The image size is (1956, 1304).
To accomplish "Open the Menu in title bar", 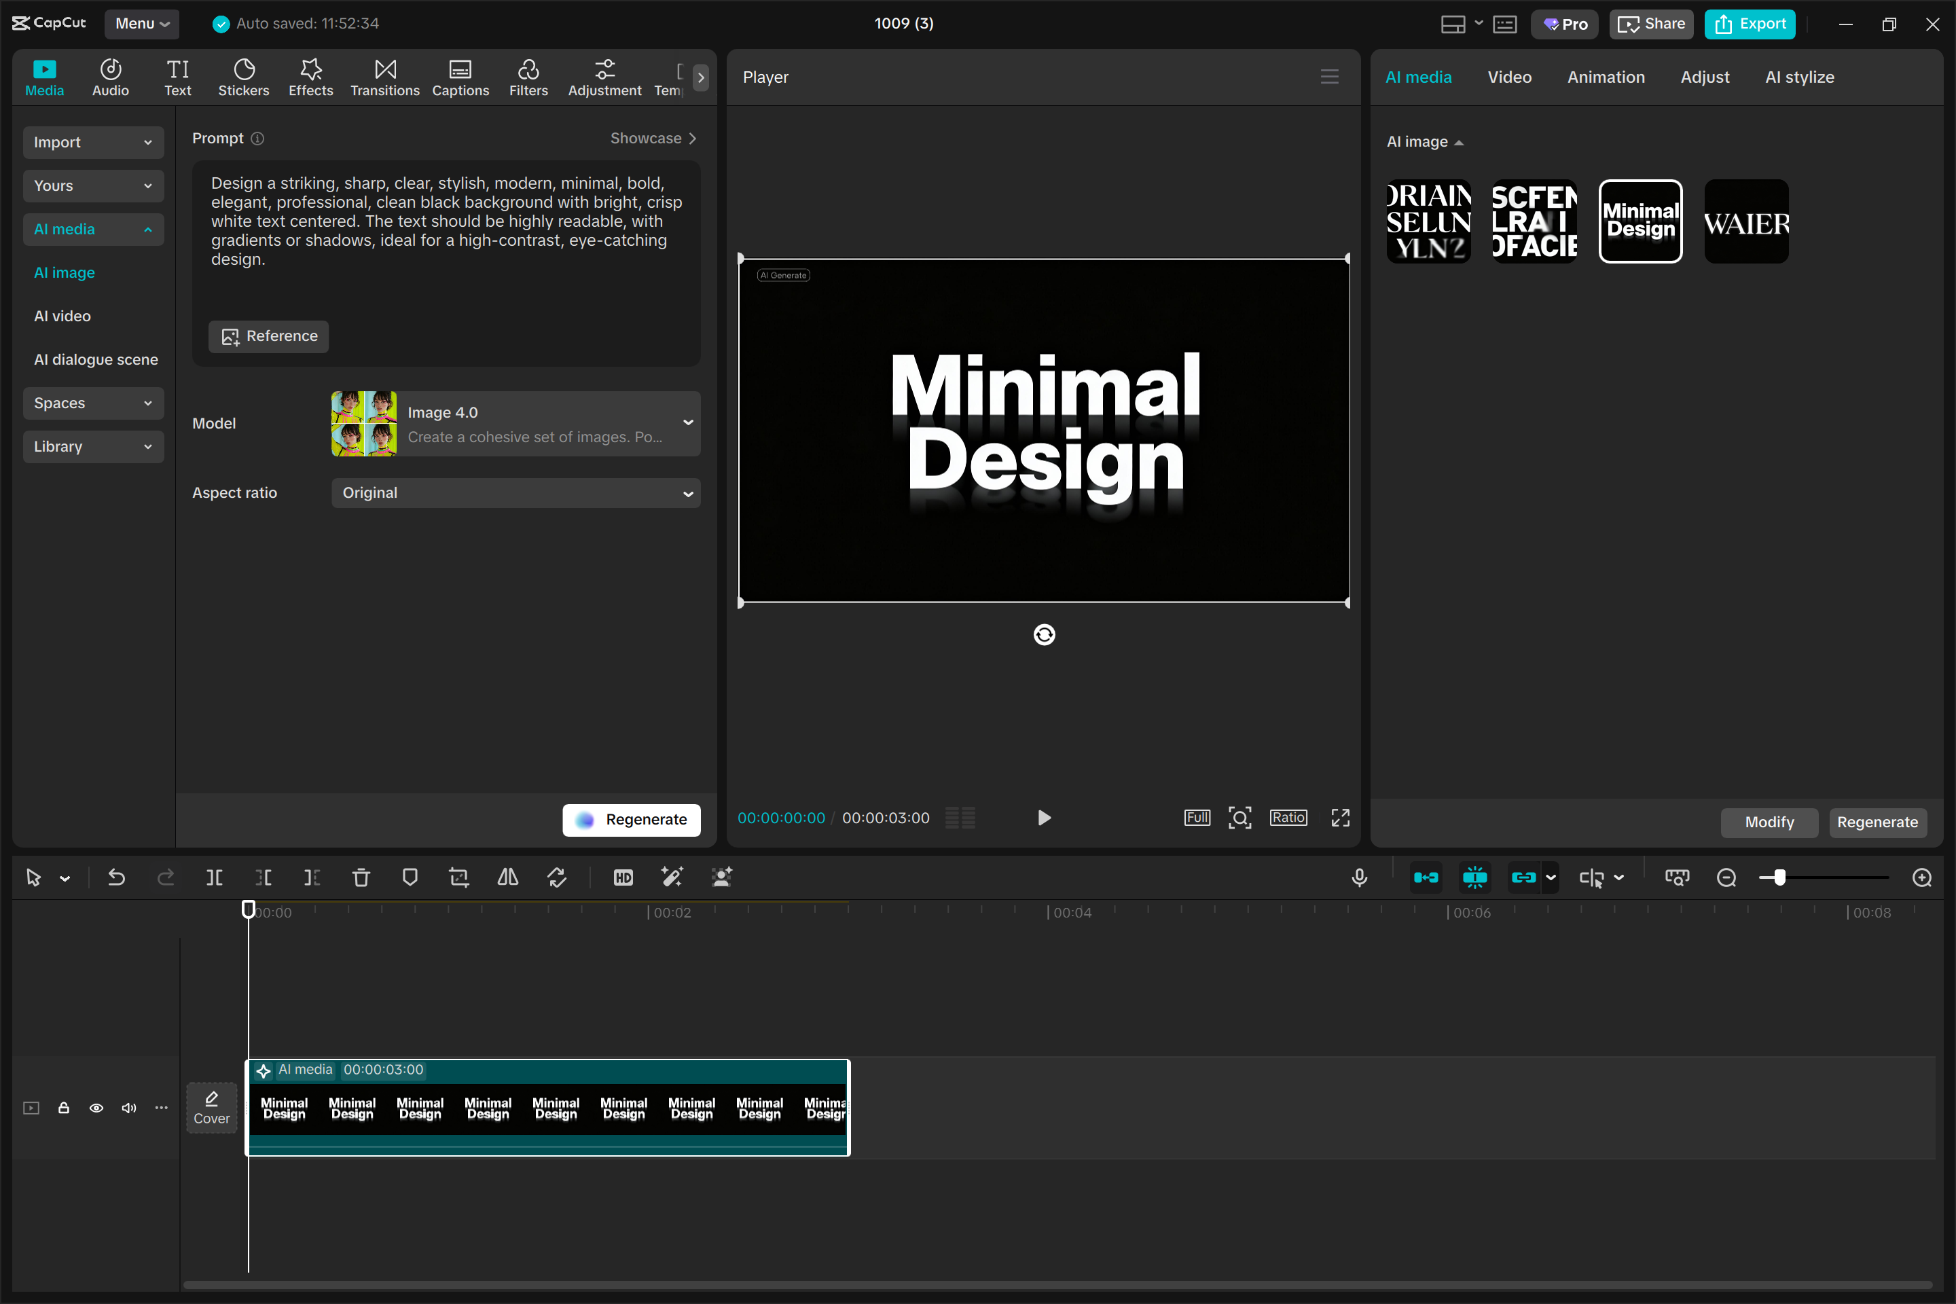I will click(141, 23).
